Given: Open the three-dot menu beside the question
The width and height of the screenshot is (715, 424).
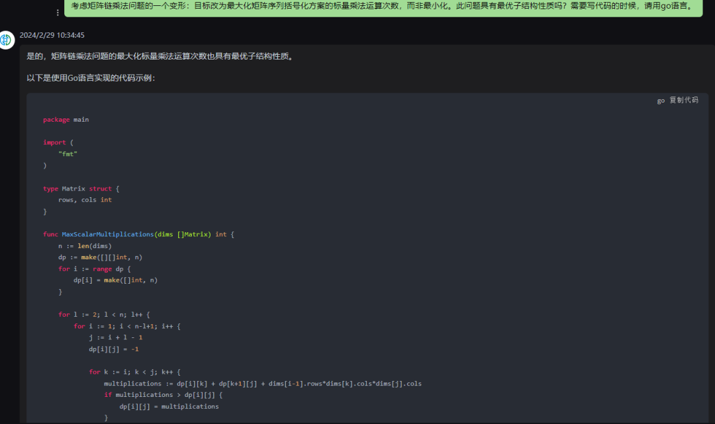Looking at the screenshot, I should click(x=58, y=13).
